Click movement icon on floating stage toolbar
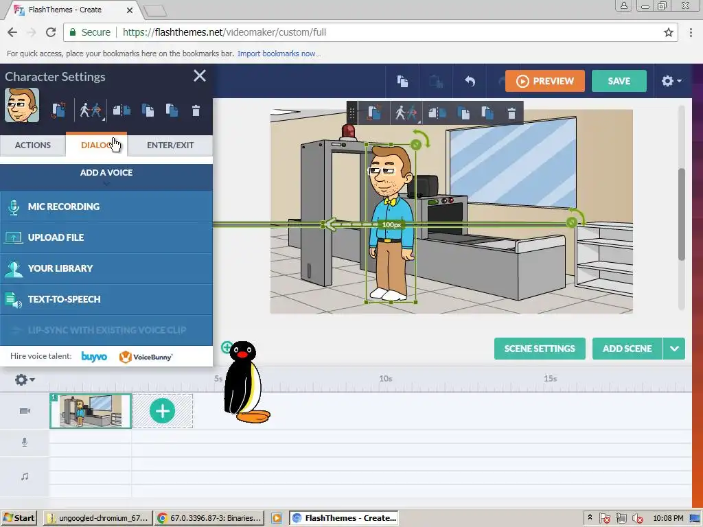 pos(406,113)
